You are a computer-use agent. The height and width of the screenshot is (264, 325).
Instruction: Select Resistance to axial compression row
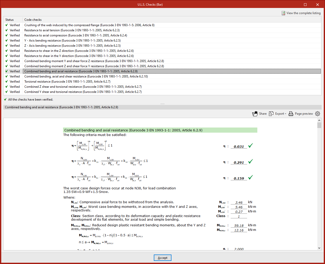tap(163, 35)
